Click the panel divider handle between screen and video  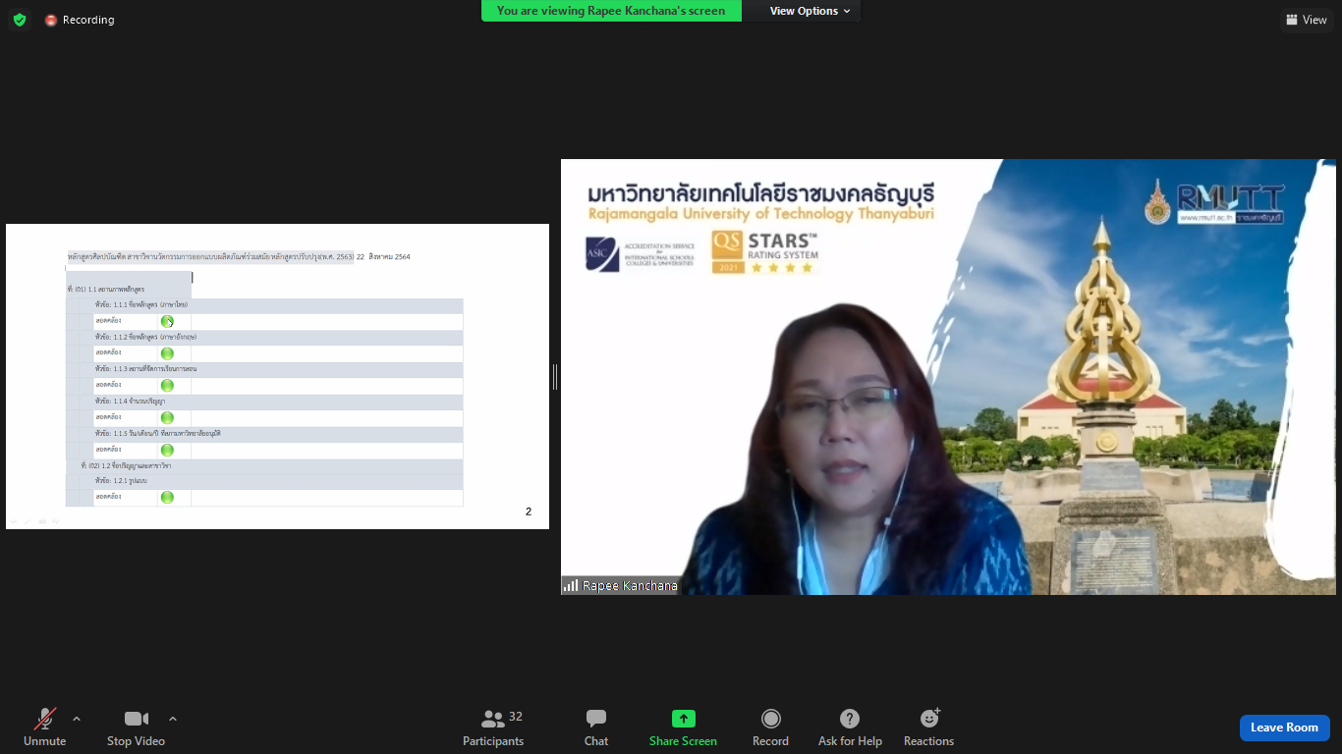coord(555,376)
